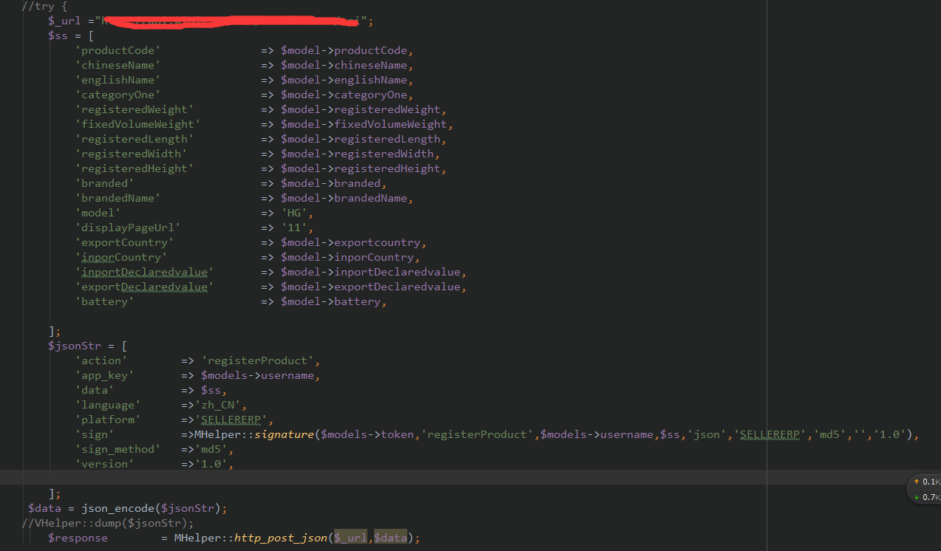Click the $response variable
The image size is (941, 551).
(x=78, y=538)
